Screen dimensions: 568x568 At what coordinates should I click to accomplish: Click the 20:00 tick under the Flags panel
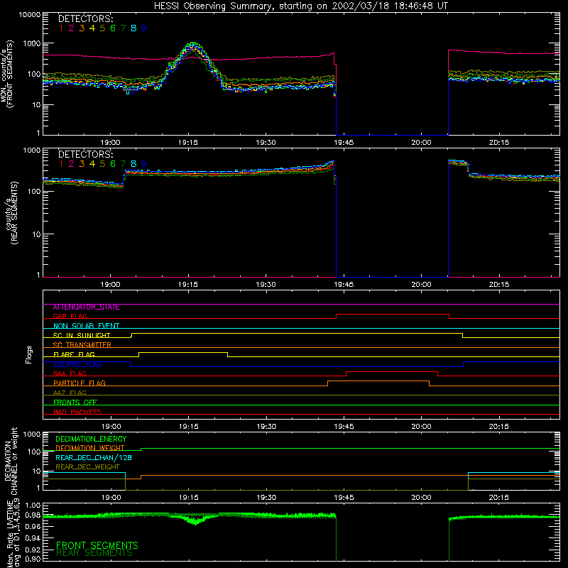[421, 427]
